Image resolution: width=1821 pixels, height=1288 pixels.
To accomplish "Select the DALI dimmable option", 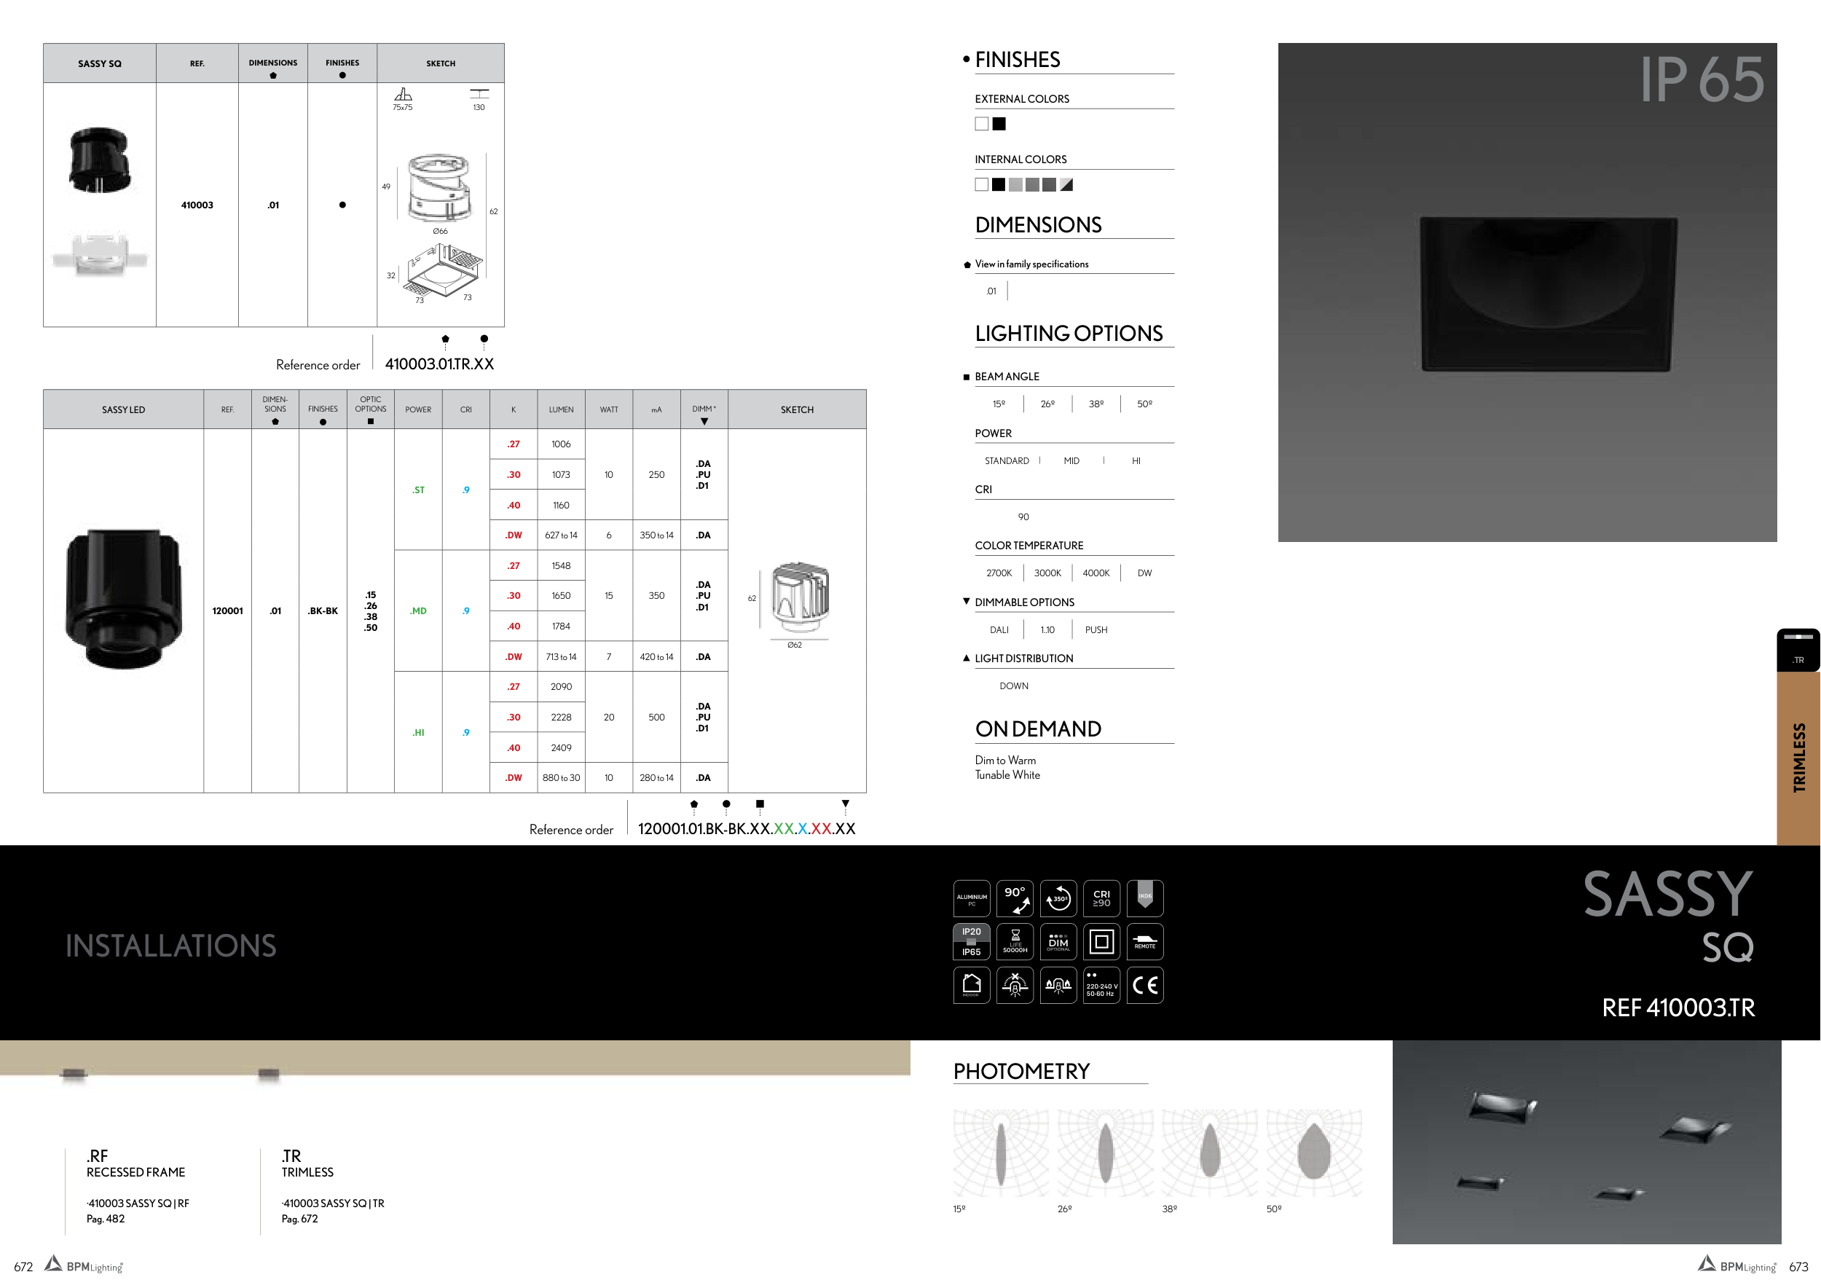I will (999, 630).
